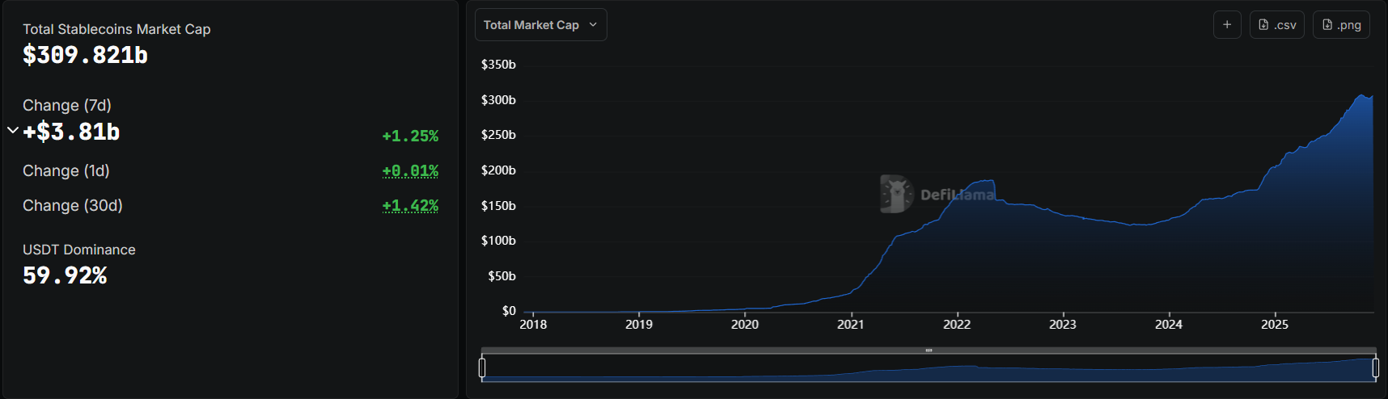
Task: Click the +1.42% thirty-day change value
Action: 410,206
